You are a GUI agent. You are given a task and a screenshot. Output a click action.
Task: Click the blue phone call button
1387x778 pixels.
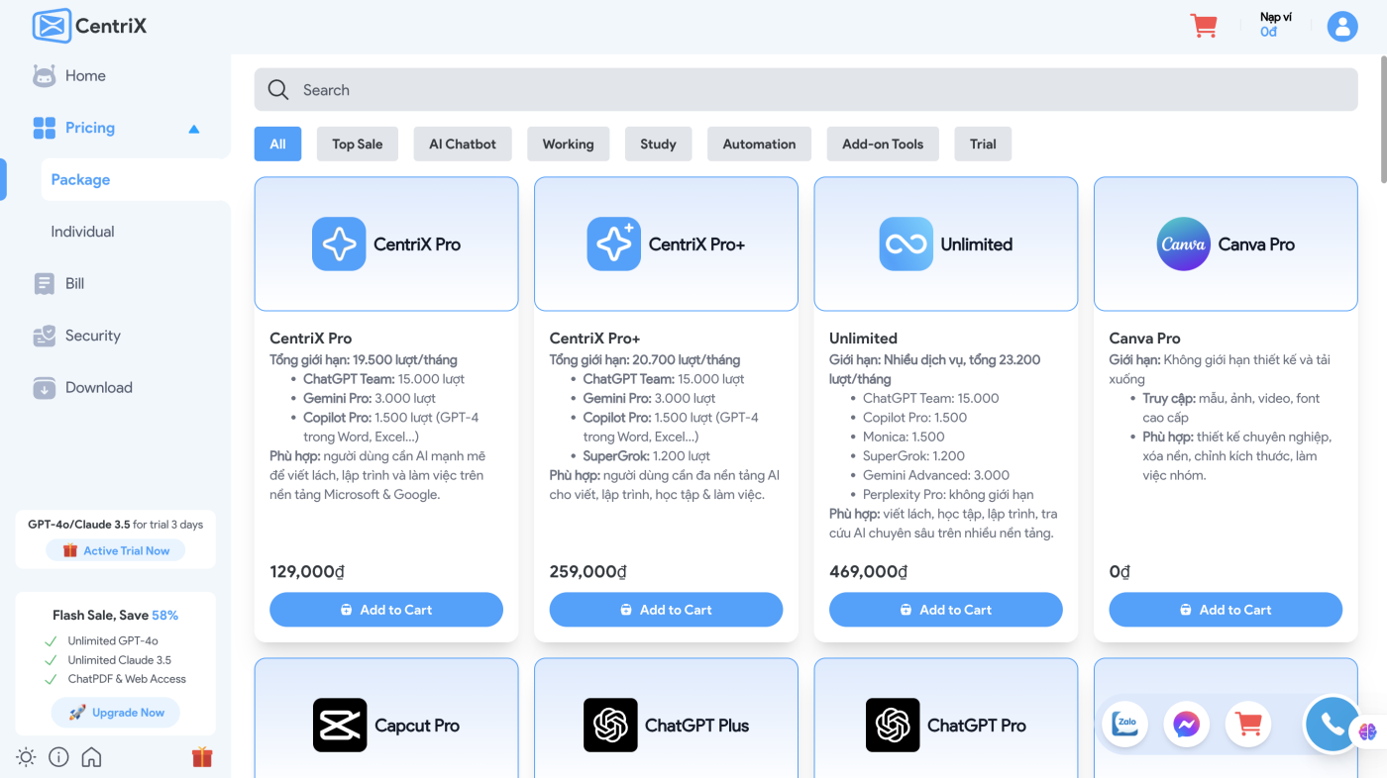click(1332, 725)
